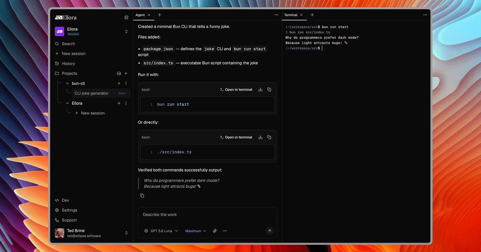Open './src/index.ts' in terminal
The width and height of the screenshot is (481, 252).
pos(236,137)
